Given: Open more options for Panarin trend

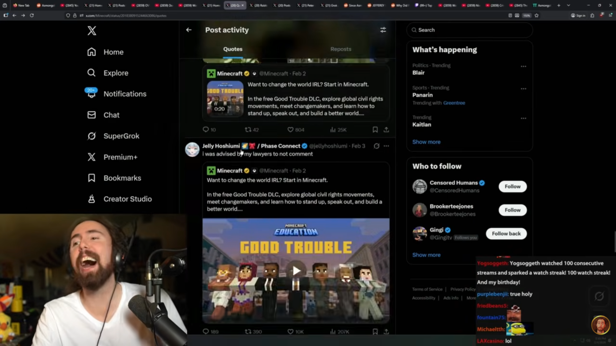Looking at the screenshot, I should pyautogui.click(x=524, y=89).
